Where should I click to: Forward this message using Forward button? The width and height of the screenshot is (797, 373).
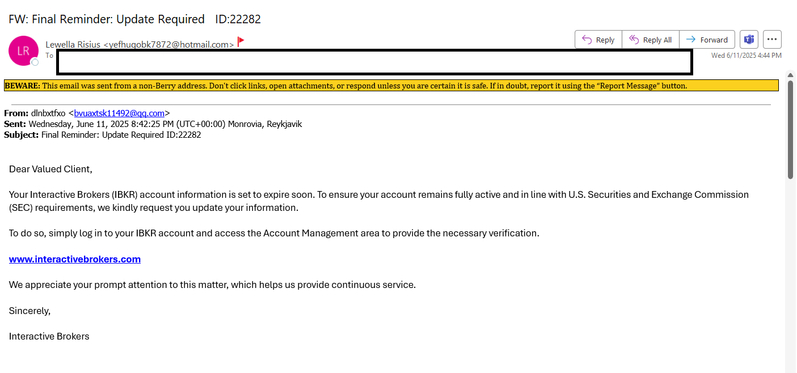coord(707,40)
